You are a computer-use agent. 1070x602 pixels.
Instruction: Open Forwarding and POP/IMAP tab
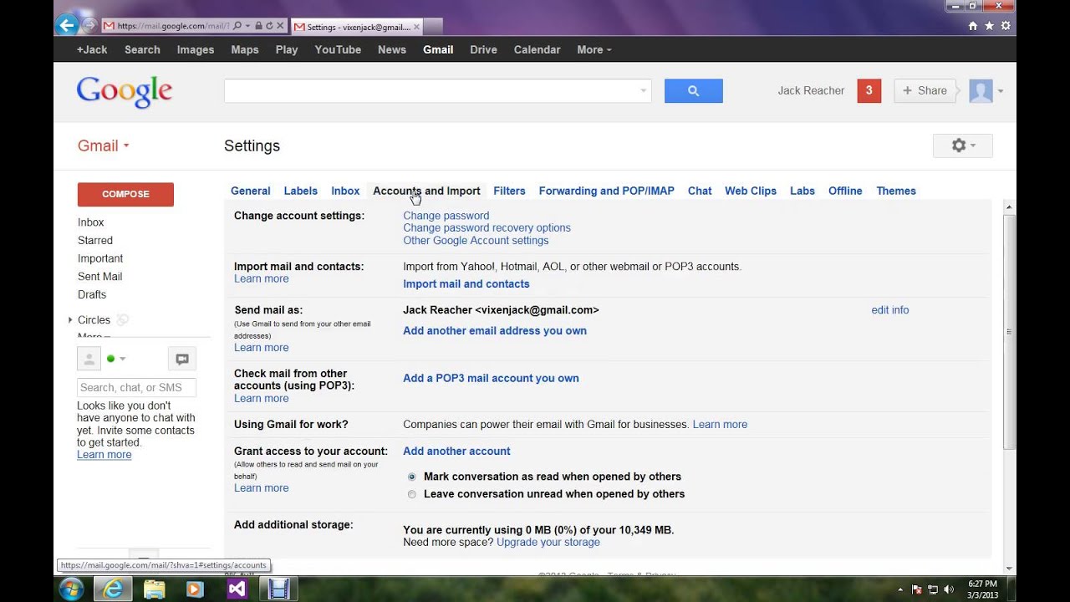(x=606, y=191)
